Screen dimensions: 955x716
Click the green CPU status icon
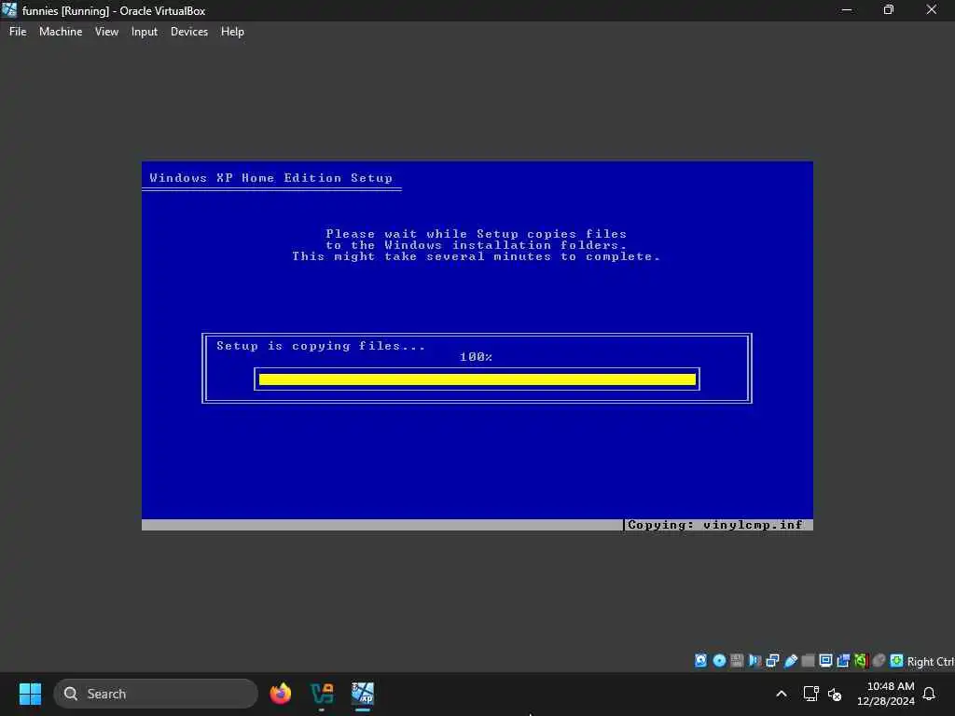[861, 661]
